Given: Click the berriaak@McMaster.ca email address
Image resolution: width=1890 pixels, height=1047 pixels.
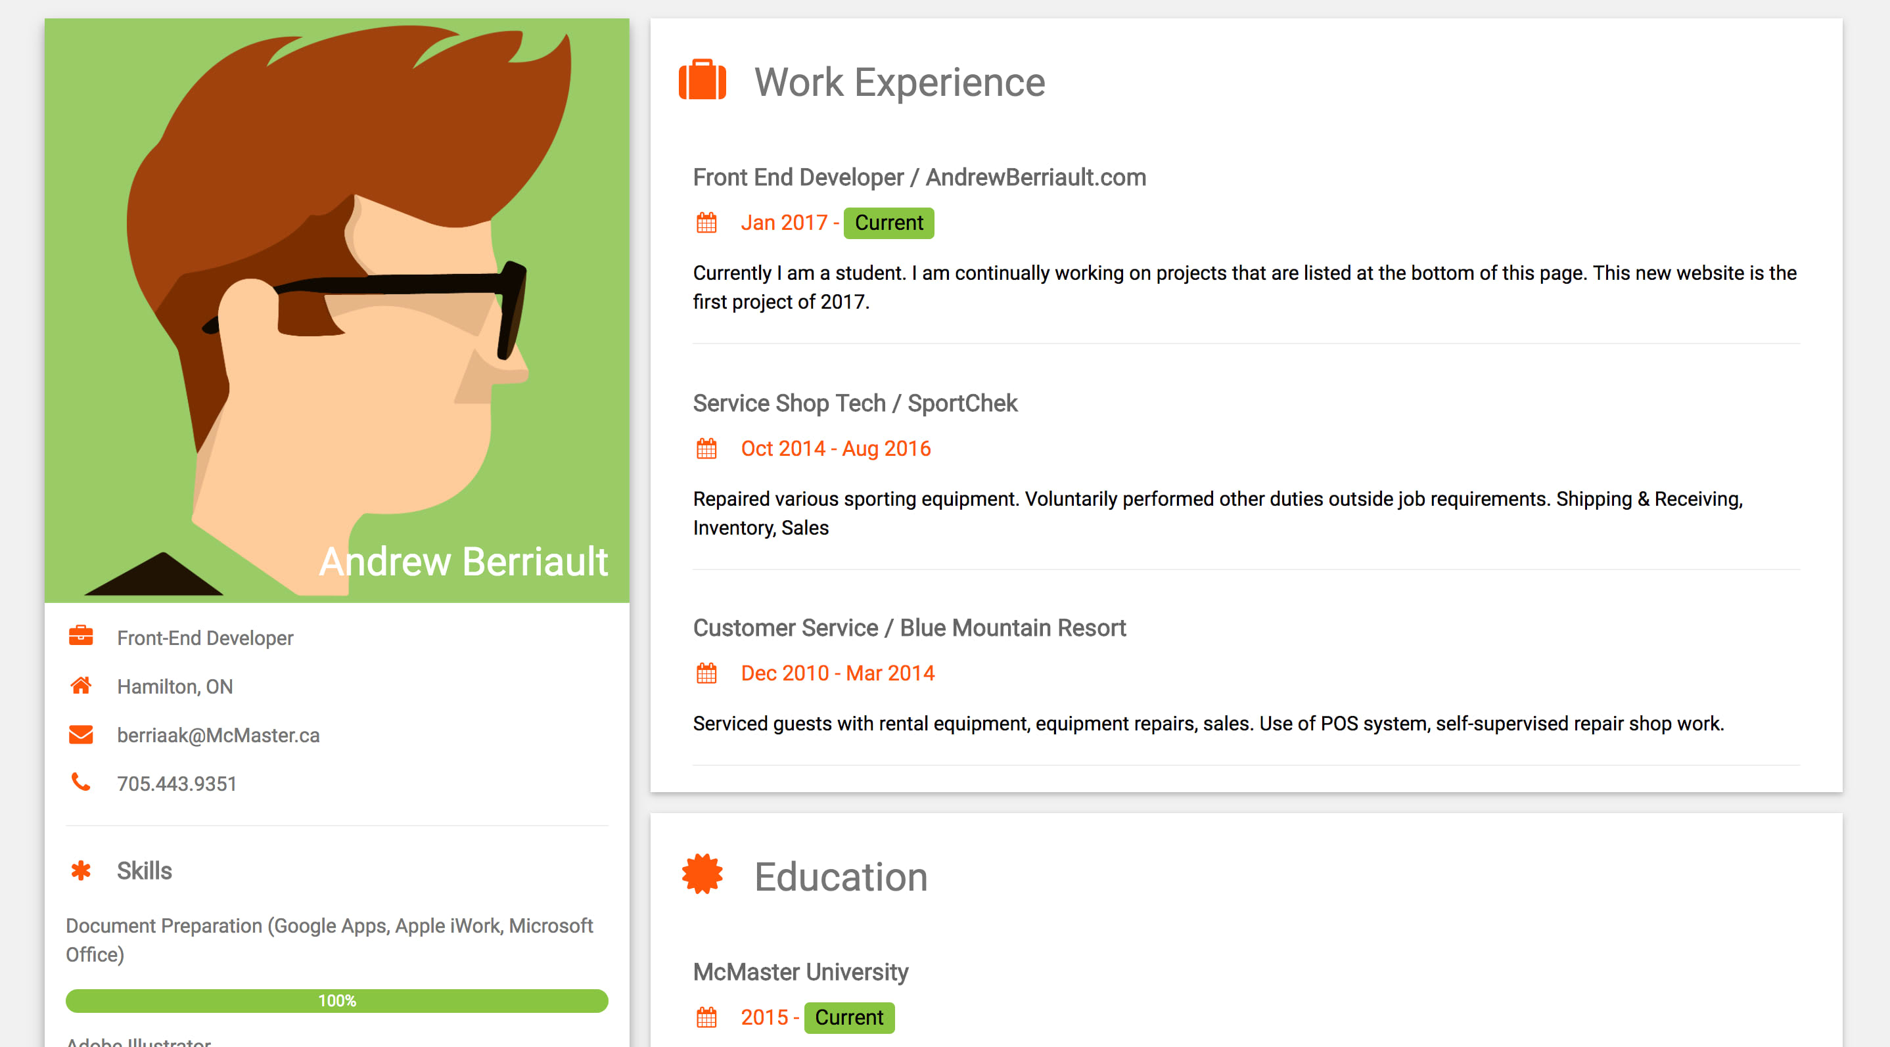Looking at the screenshot, I should 218,734.
